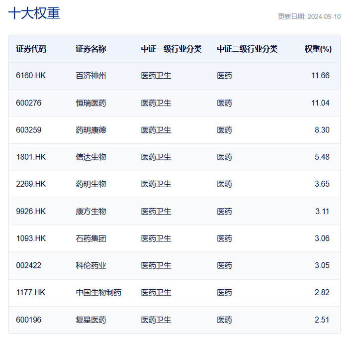Viewport: 348px width, 338px height.
Task: Click 医药卫生 in the 石药集团 row
Action: (x=156, y=238)
